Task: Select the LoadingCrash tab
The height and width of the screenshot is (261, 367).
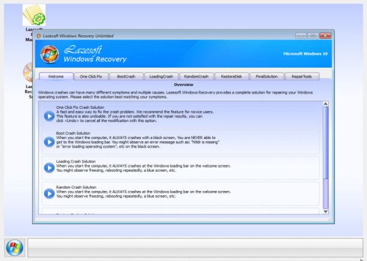Action: pos(161,77)
